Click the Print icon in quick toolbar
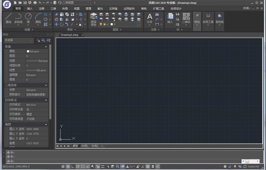This screenshot has height=170, width=266. point(35,3)
